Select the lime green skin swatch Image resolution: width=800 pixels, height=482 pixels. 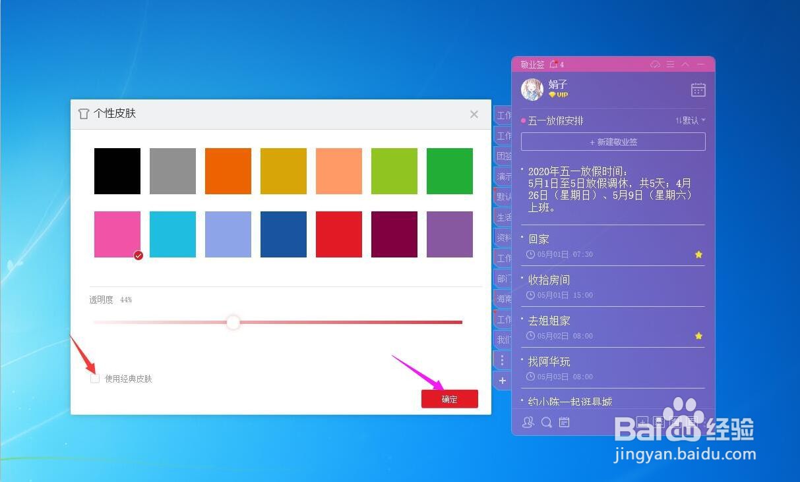(x=394, y=171)
